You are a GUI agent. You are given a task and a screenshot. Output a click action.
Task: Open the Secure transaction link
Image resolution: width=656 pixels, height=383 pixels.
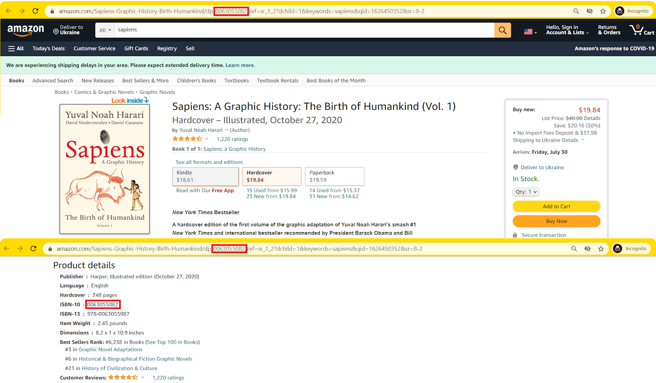(x=544, y=235)
